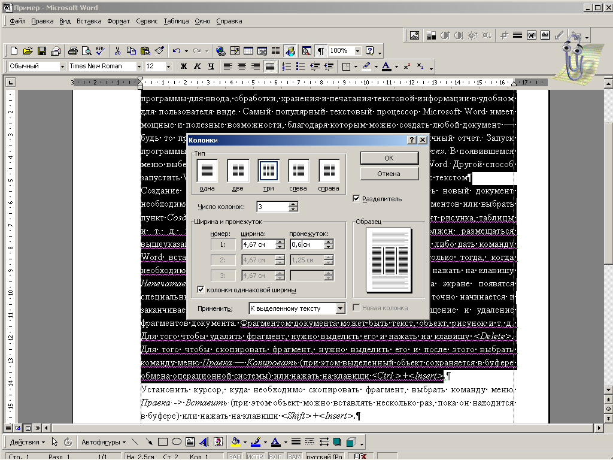Click column 1 spacing field '0,6 см'
This screenshot has width=613, height=460.
click(307, 244)
